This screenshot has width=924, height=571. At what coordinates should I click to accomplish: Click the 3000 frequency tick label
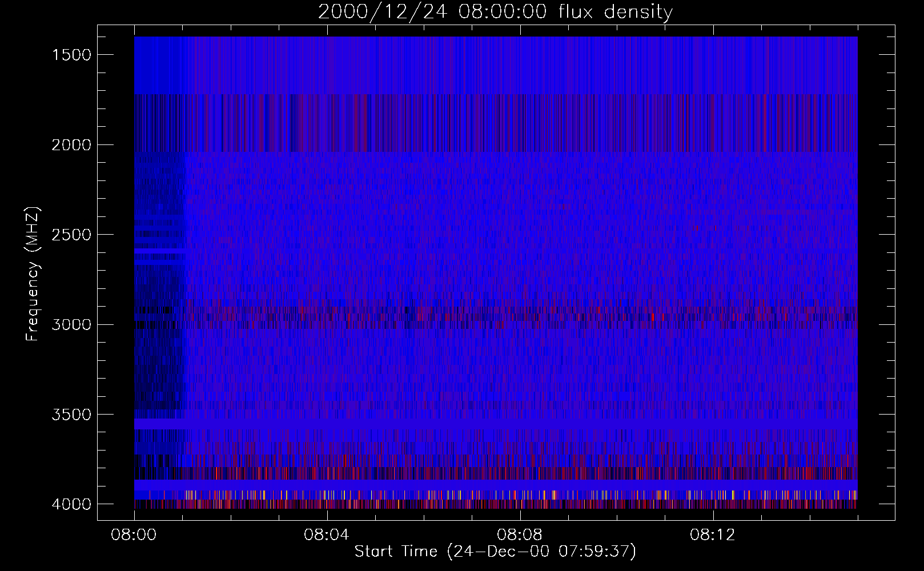(x=71, y=325)
